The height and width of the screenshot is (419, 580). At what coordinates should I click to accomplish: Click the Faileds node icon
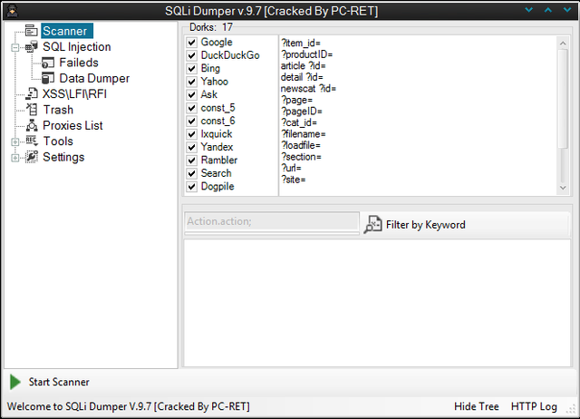[x=48, y=63]
